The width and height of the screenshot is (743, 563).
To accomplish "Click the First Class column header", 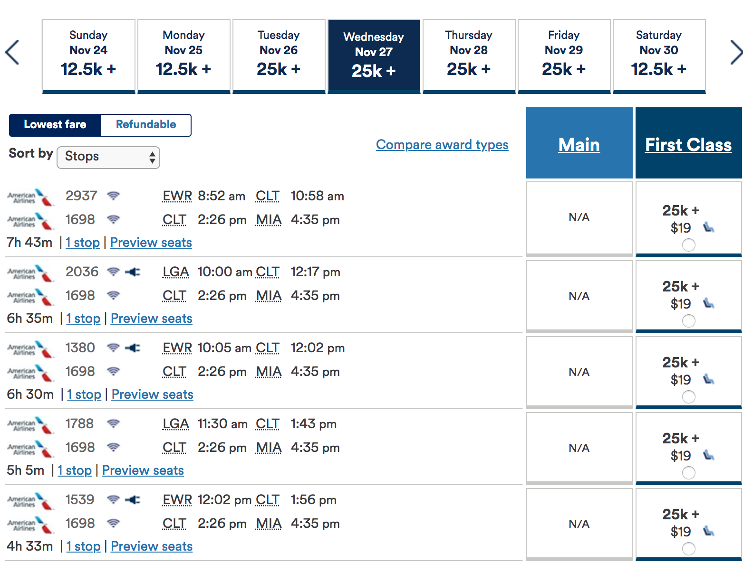I will 688,144.
